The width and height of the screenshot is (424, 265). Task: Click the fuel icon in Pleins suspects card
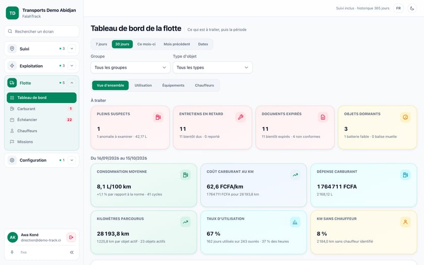[x=158, y=117]
